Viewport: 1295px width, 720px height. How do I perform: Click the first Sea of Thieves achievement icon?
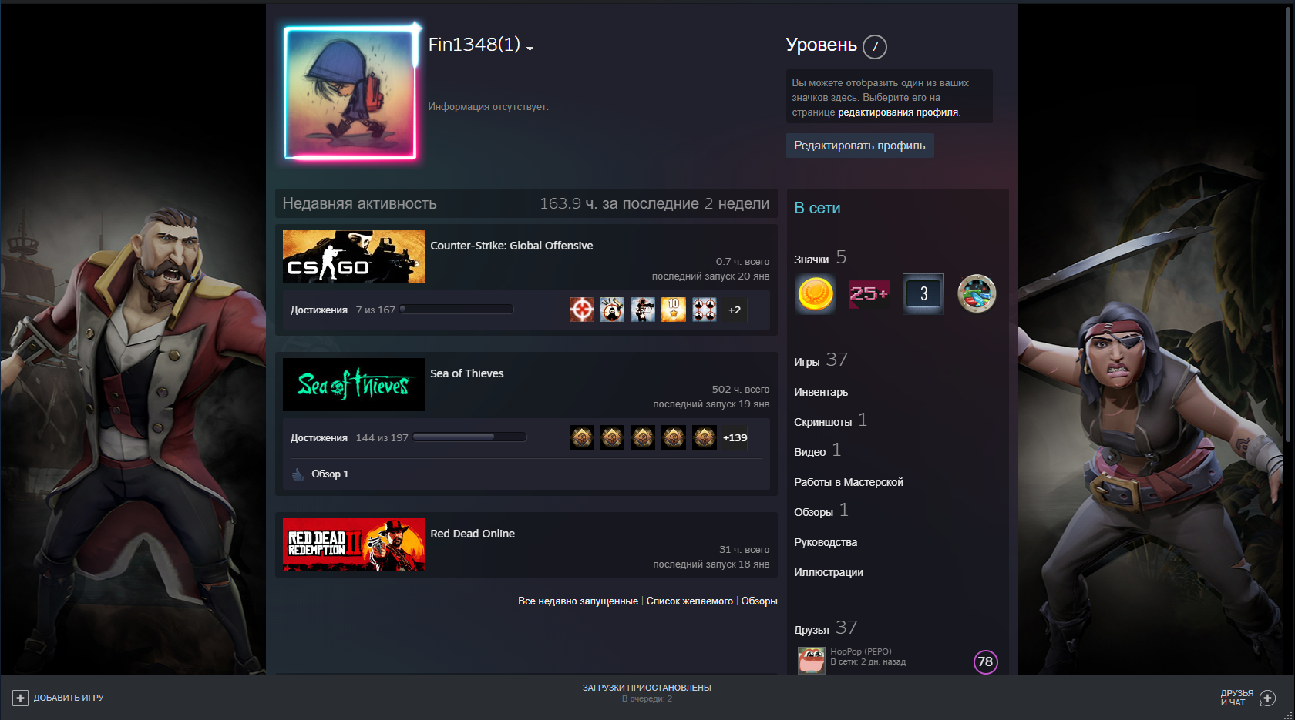pos(582,437)
